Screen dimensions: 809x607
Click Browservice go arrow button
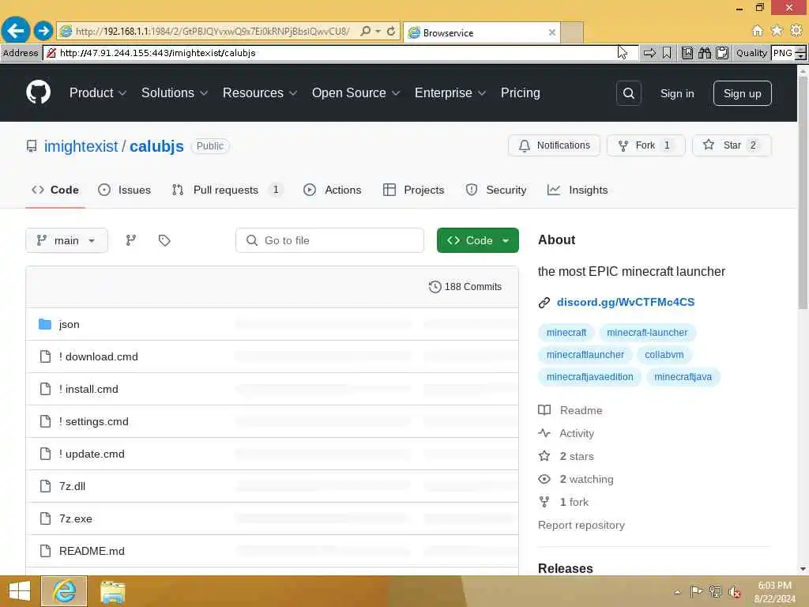click(649, 53)
